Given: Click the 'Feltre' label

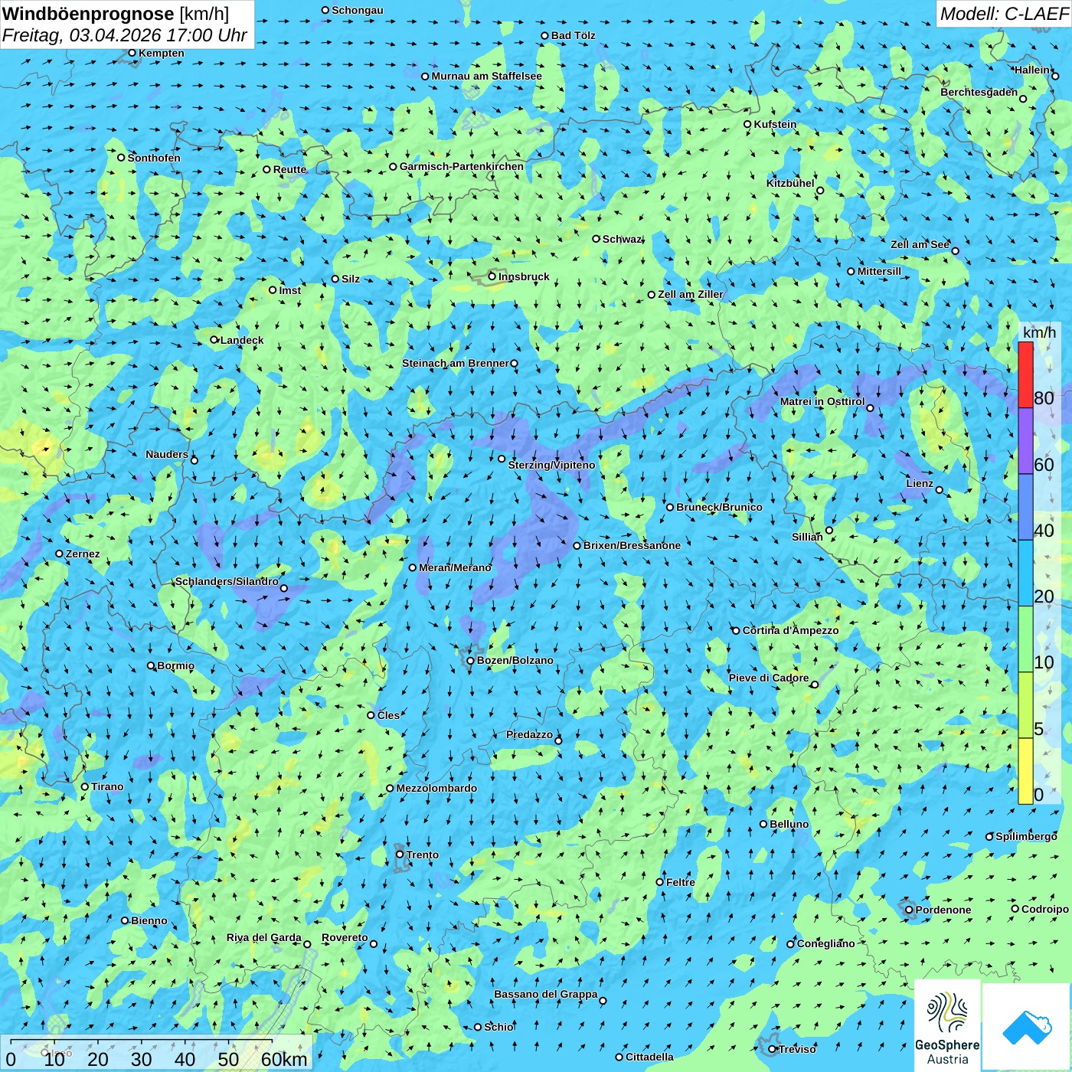Looking at the screenshot, I should pos(680,882).
